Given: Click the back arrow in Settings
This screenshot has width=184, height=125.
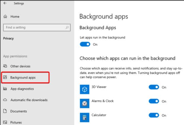Looking at the screenshot, I should (x=5, y=3).
